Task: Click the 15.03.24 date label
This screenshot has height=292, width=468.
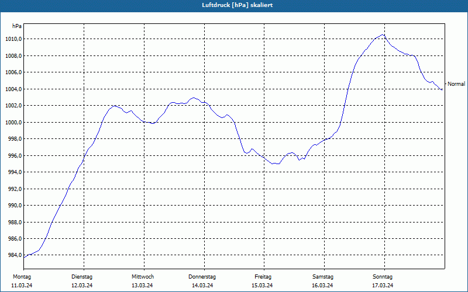Action: point(262,286)
